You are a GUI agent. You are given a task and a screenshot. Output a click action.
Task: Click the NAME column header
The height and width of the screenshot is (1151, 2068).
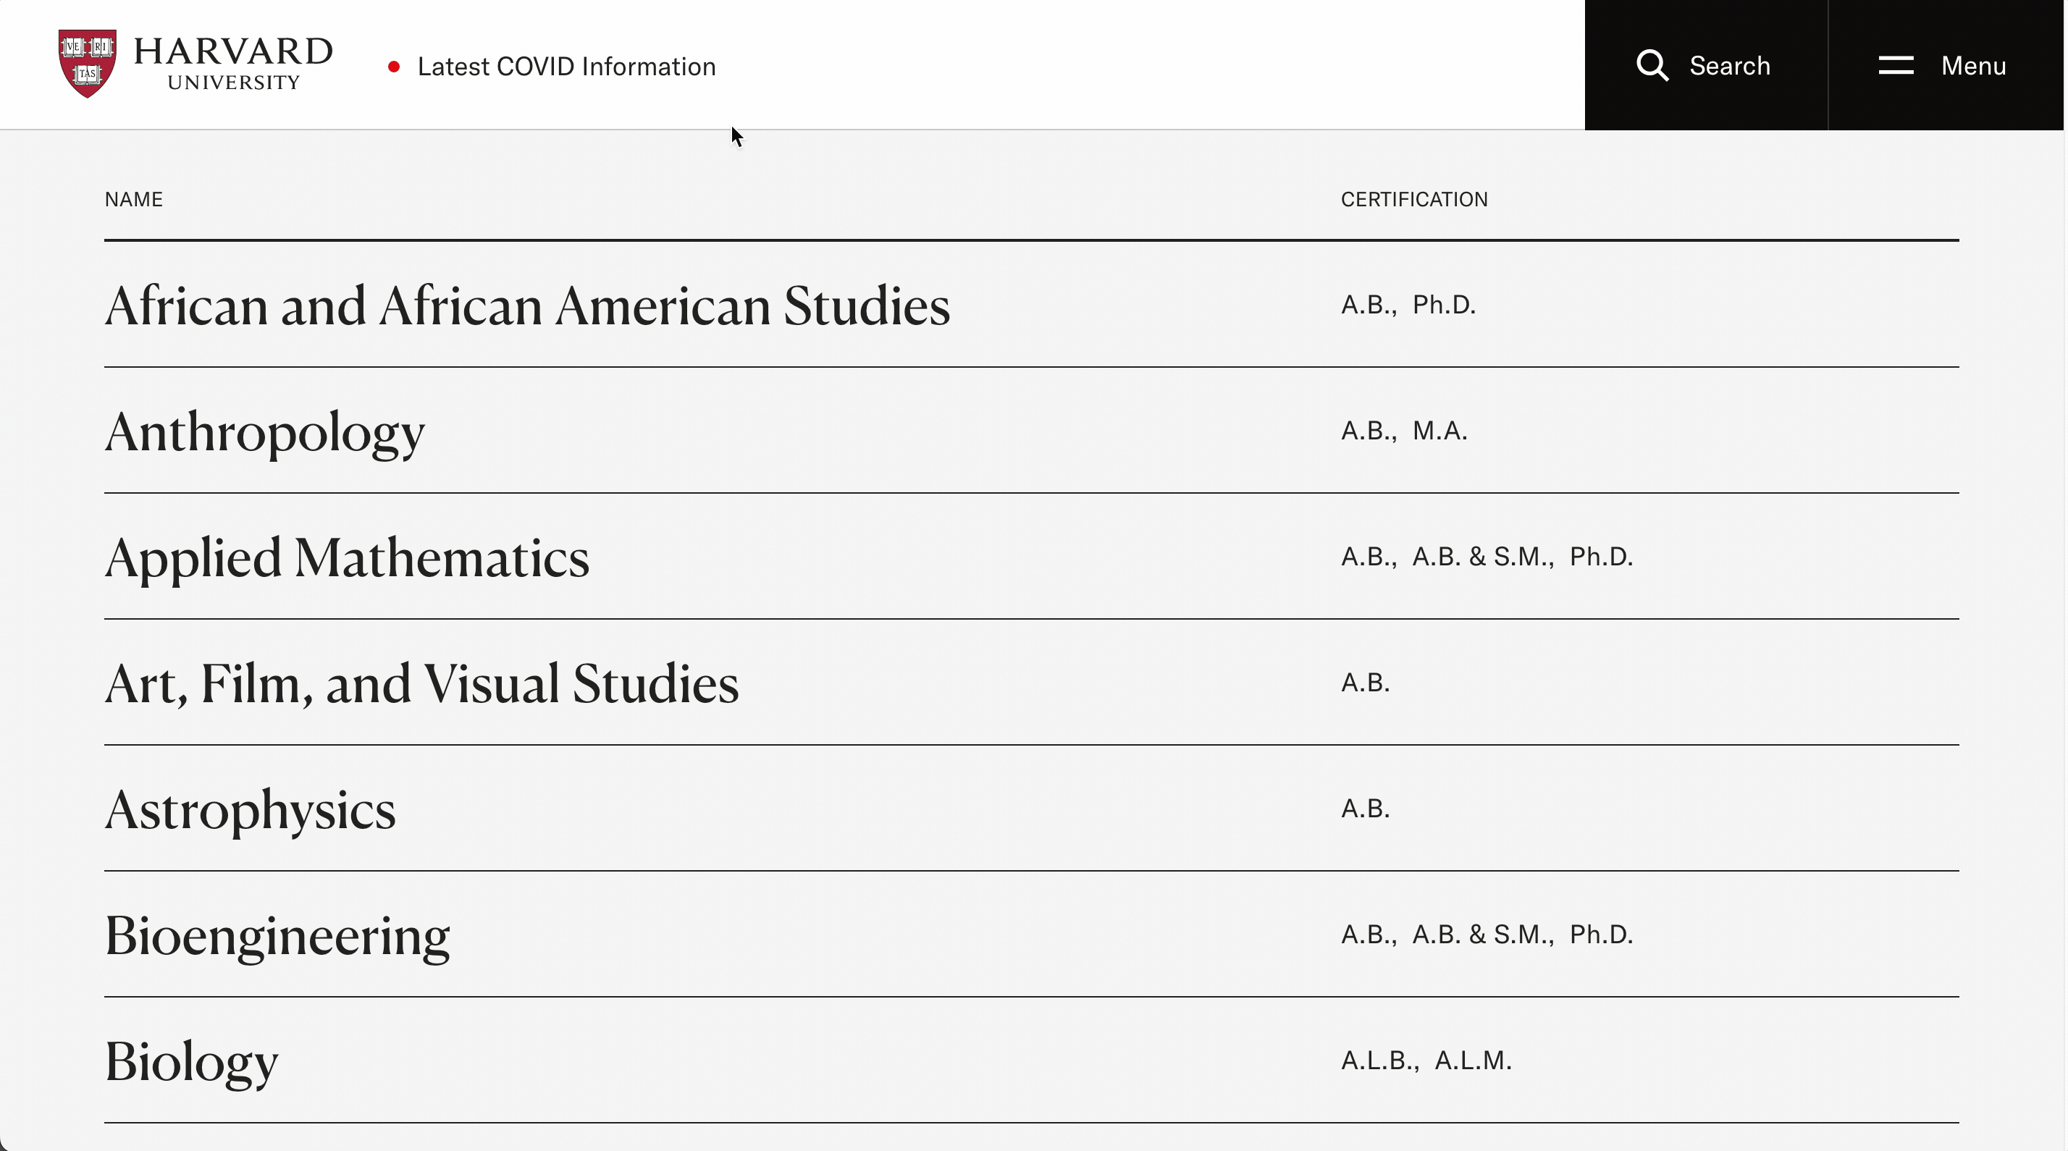point(133,199)
